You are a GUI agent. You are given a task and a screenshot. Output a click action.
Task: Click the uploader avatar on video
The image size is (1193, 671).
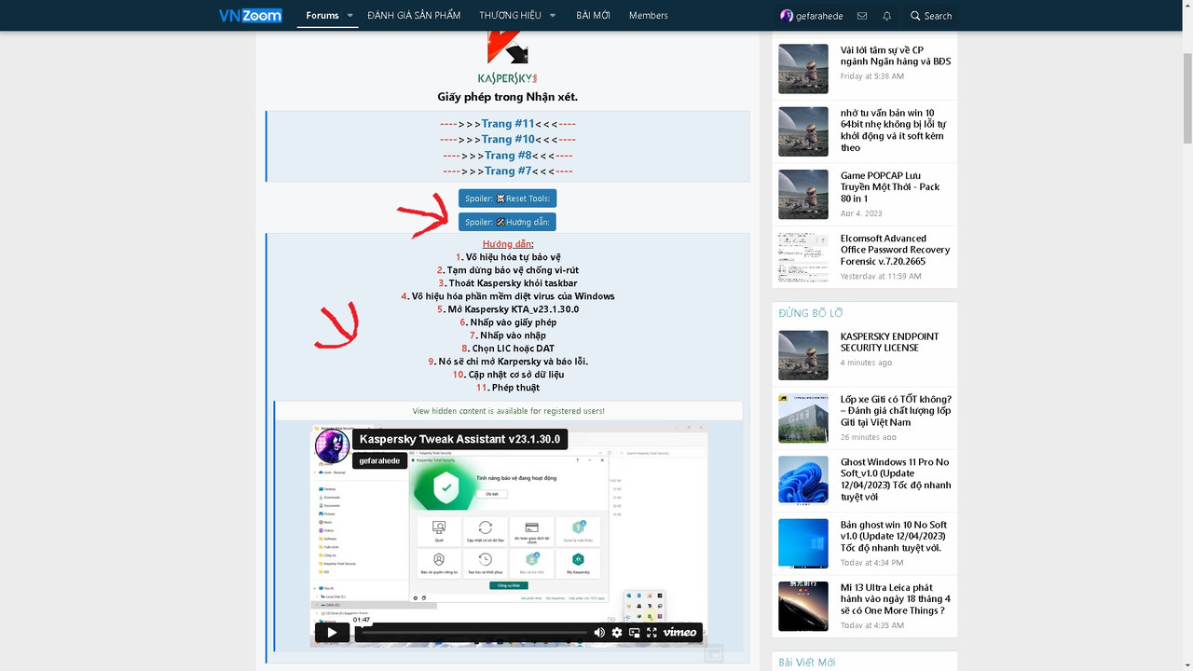332,446
